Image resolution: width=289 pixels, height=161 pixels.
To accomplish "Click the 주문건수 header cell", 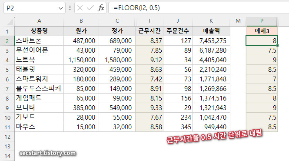I will click(178, 31).
